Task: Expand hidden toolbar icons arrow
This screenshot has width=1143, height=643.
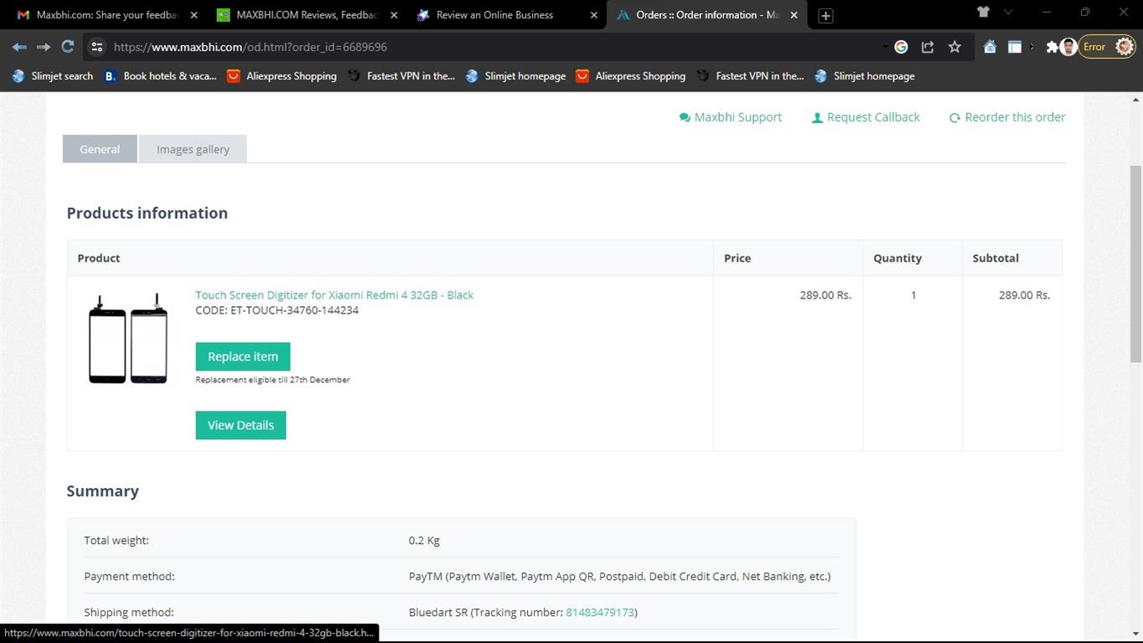Action: [x=1032, y=47]
